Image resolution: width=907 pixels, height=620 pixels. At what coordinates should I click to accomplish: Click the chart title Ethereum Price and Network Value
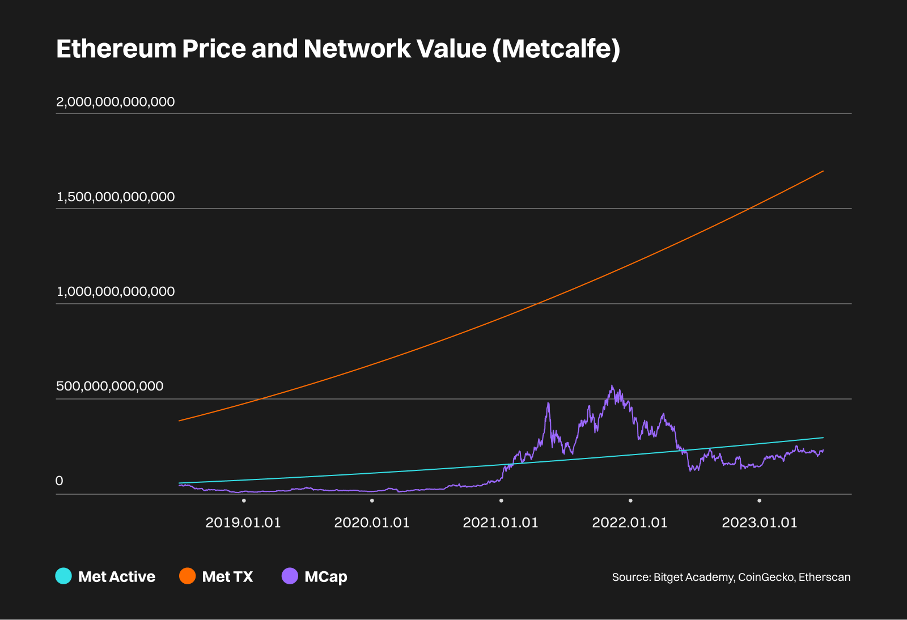338,49
